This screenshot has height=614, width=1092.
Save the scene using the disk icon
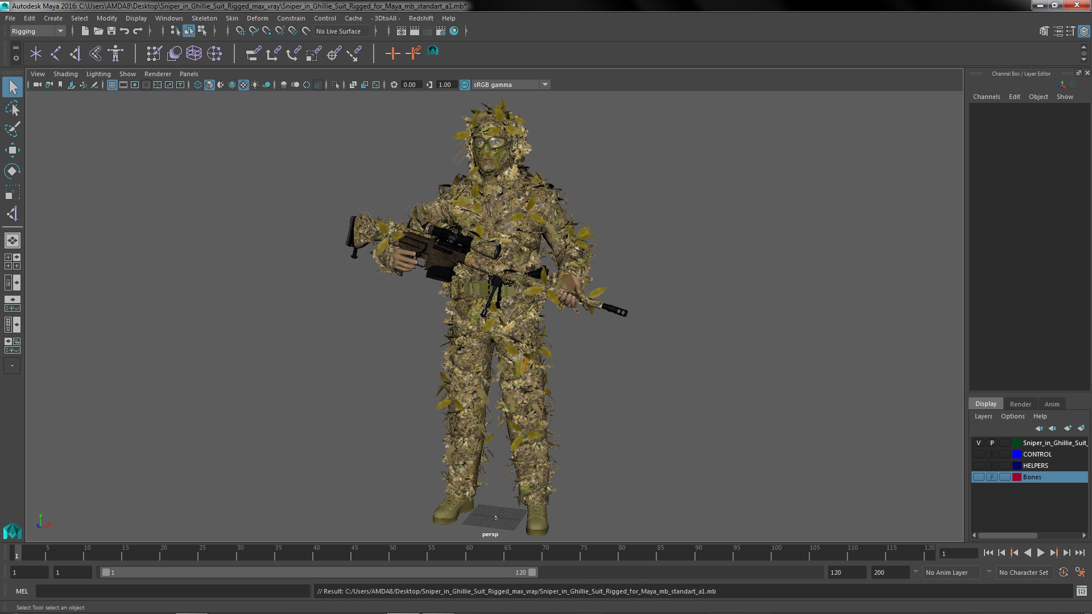tap(111, 31)
